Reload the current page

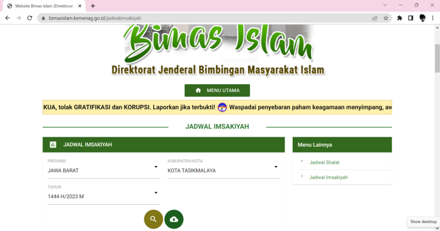(x=29, y=18)
